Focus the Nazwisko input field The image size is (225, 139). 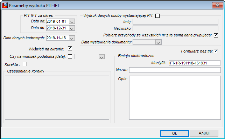pyautogui.click(x=175, y=28)
